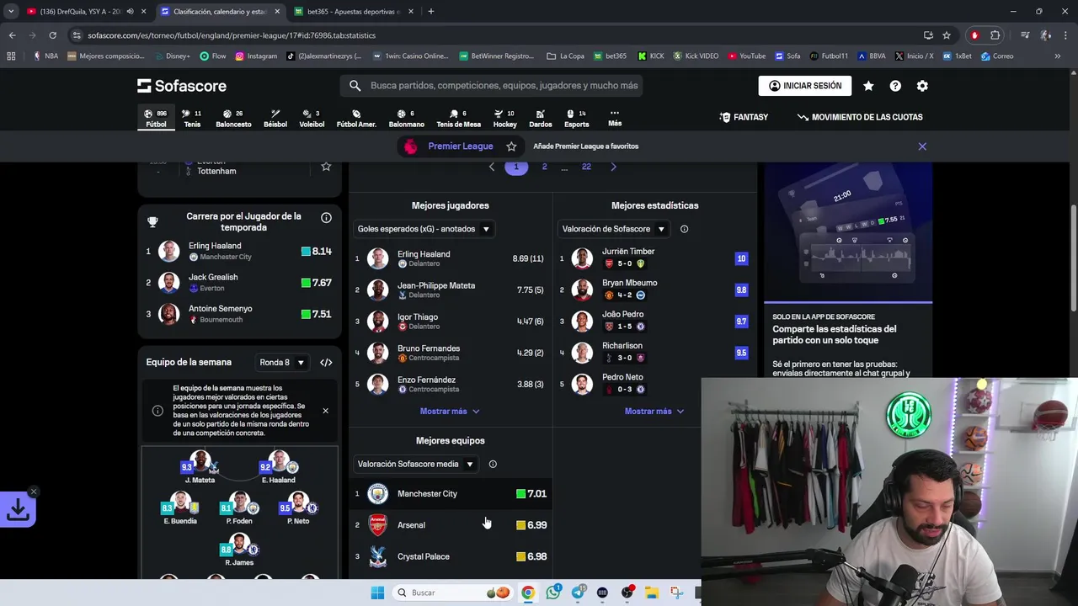Open Manchester City team row
Image resolution: width=1078 pixels, height=606 pixels.
click(451, 494)
